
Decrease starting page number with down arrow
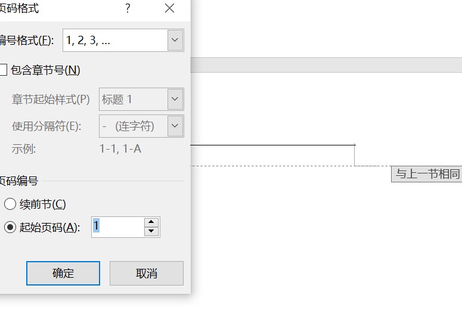point(151,231)
